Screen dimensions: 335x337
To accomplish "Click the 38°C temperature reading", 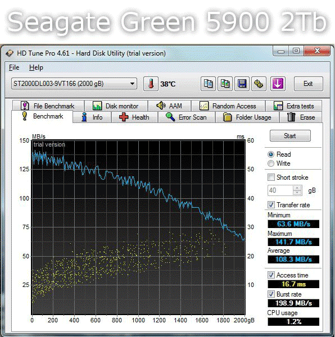I will point(168,84).
